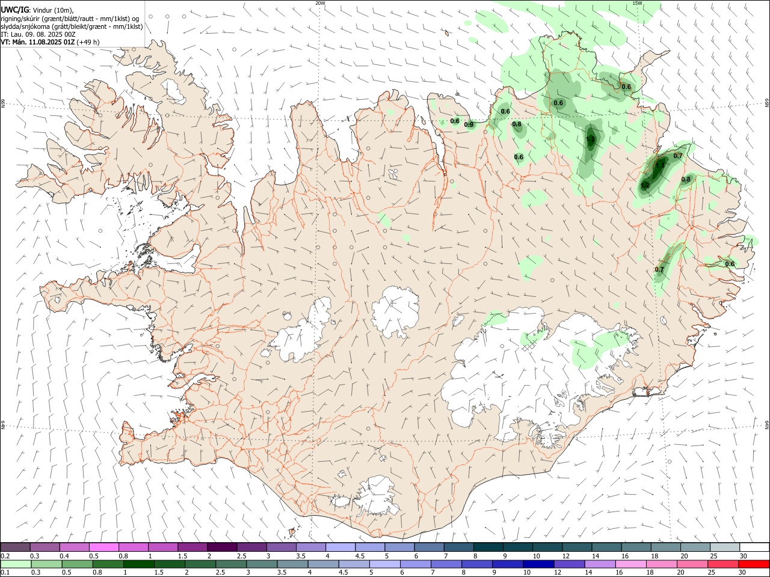Click the deep blue swatch at 10 in bottom legend row
Viewport: 770px width, 577px height.
click(x=538, y=564)
